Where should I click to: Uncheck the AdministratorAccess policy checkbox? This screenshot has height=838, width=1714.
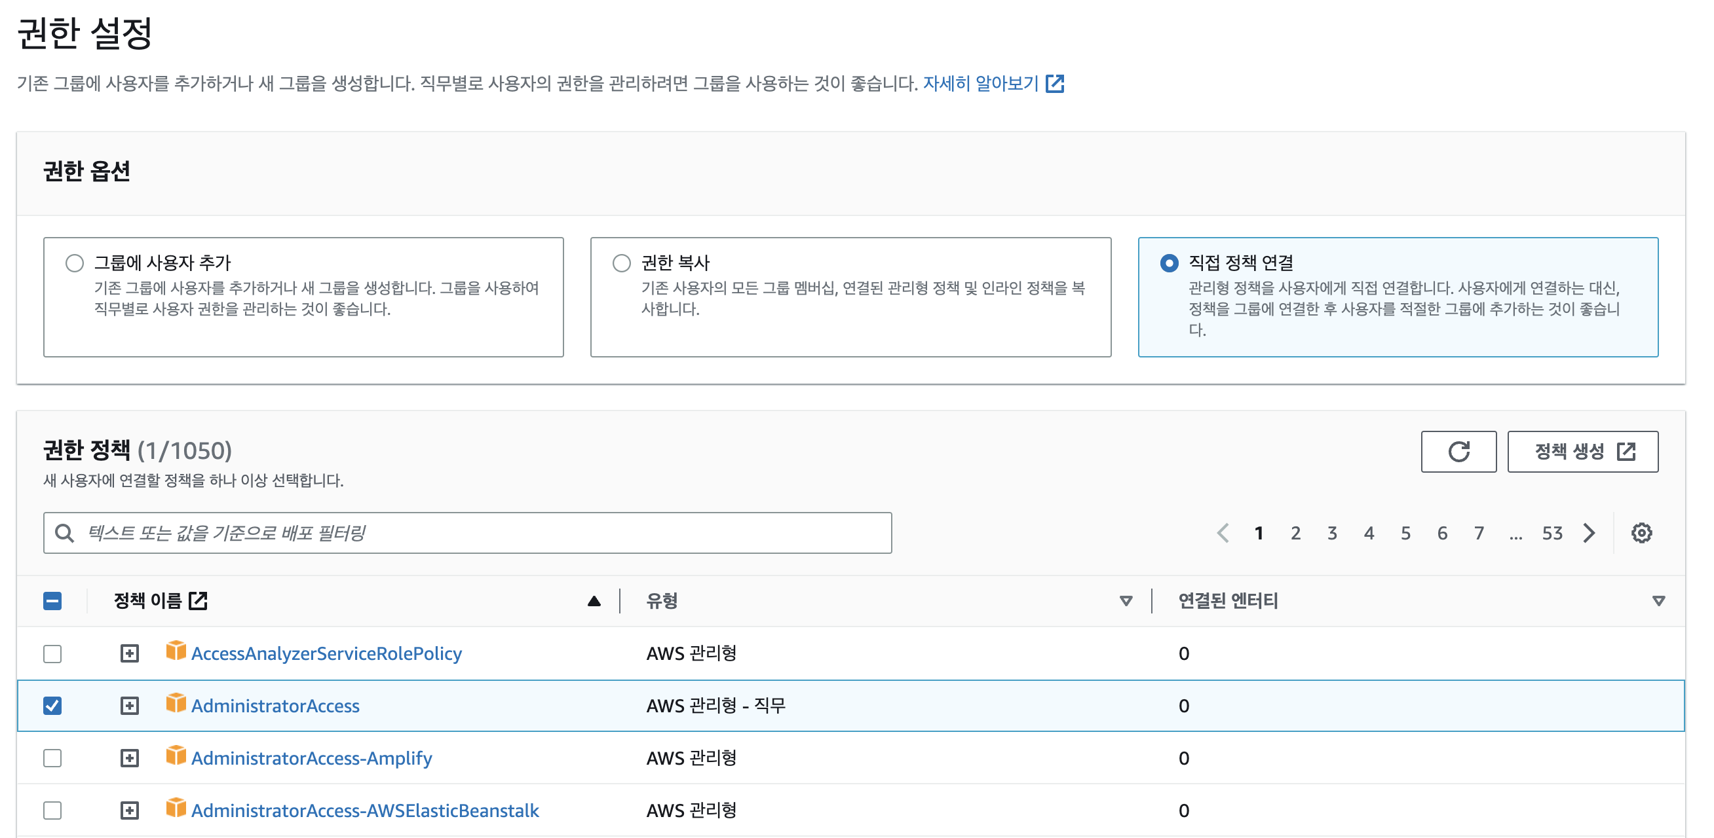coord(52,705)
